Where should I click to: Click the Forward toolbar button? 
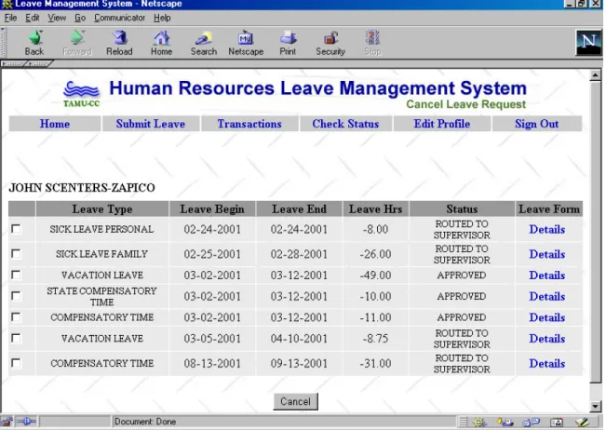[77, 43]
